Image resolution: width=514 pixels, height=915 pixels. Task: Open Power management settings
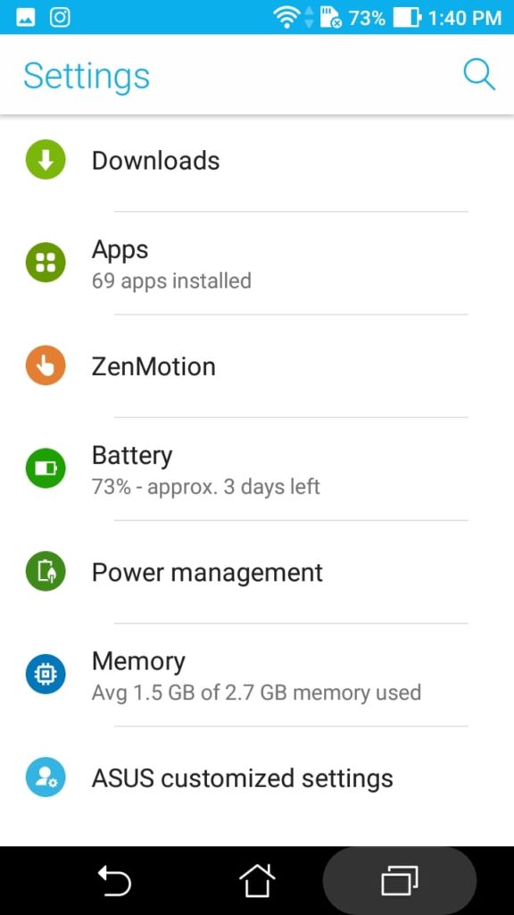[x=257, y=572]
